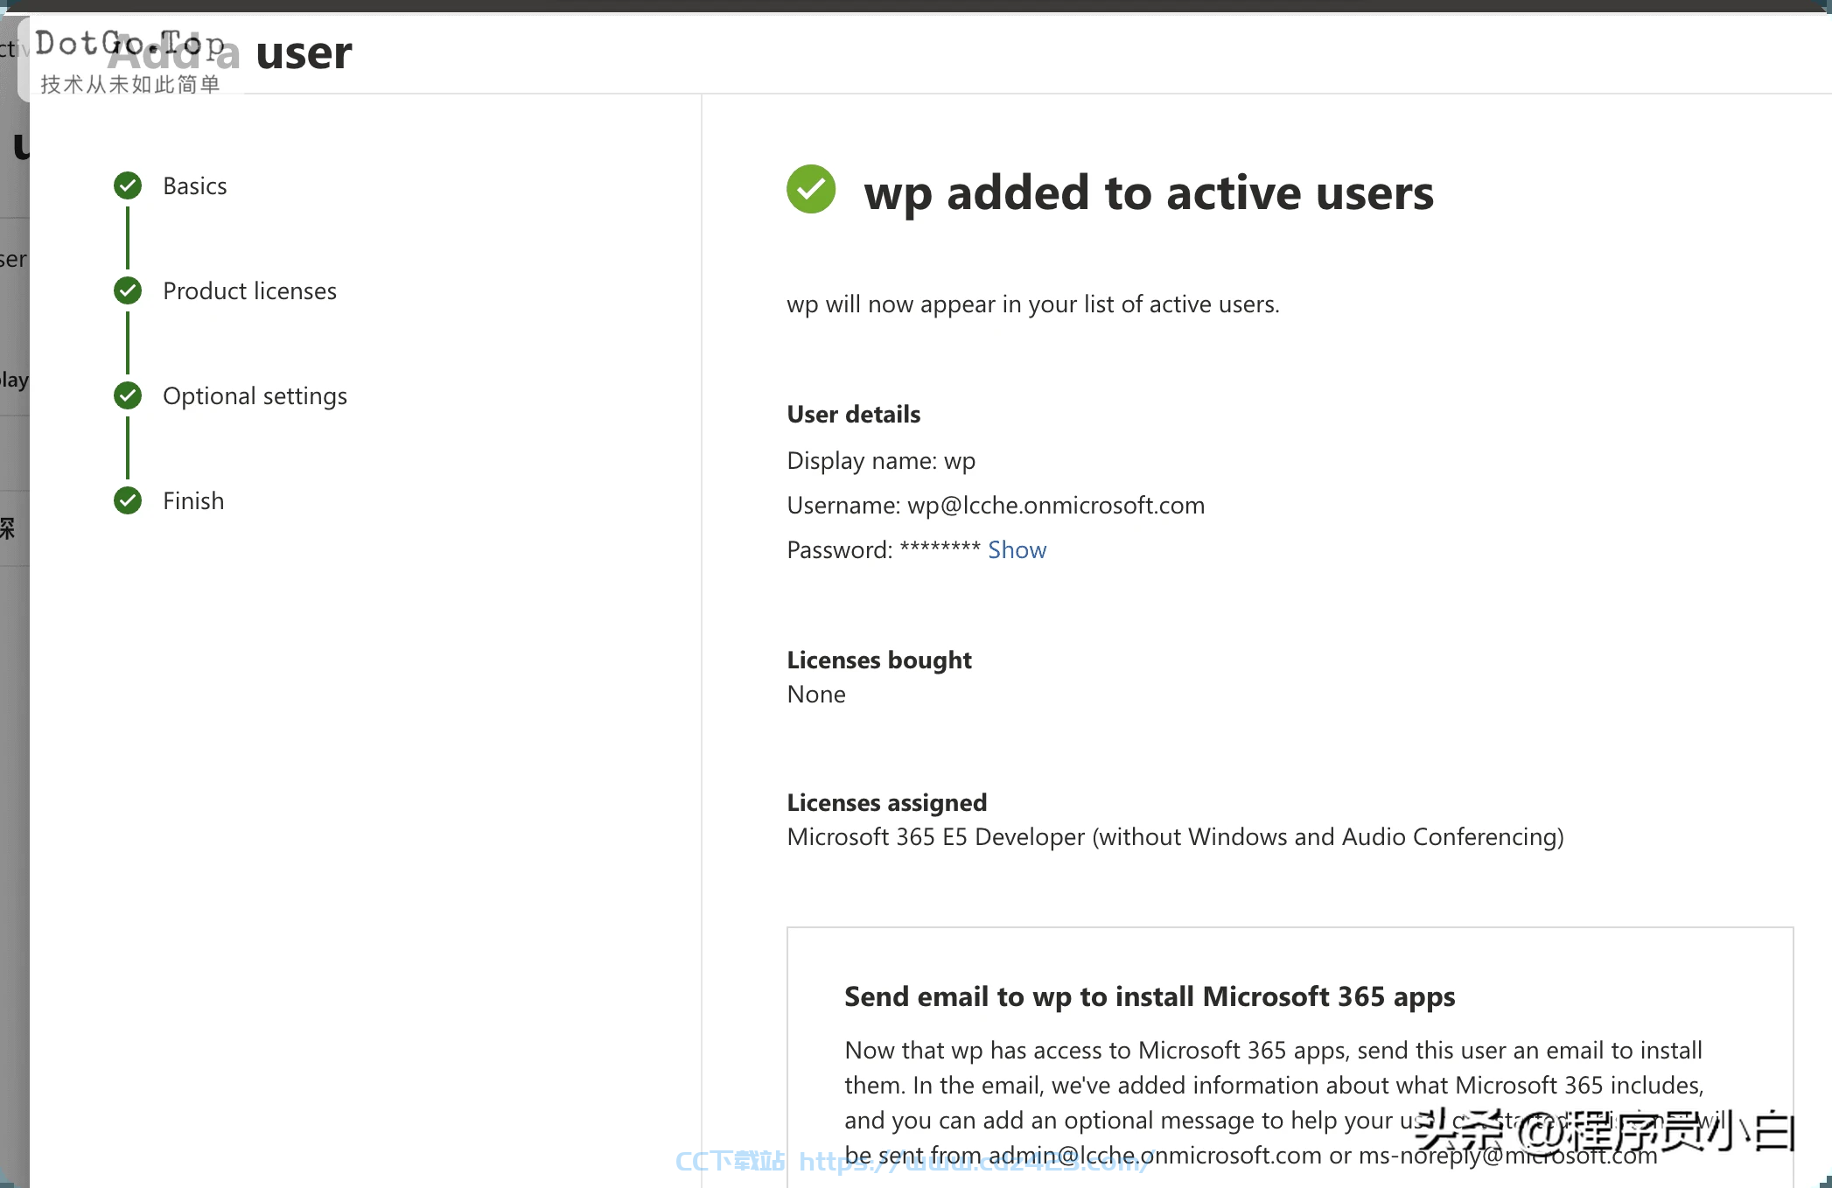The image size is (1832, 1188).
Task: Click the User details heading
Action: [854, 414]
